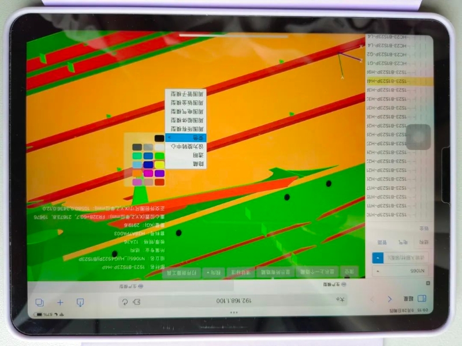Pick the yellow color swatch
This screenshot has width=462, height=346.
click(x=159, y=164)
